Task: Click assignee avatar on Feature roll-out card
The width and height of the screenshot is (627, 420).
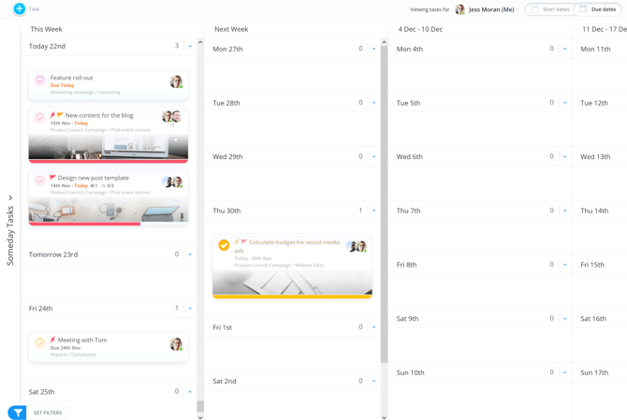Action: pyautogui.click(x=176, y=81)
